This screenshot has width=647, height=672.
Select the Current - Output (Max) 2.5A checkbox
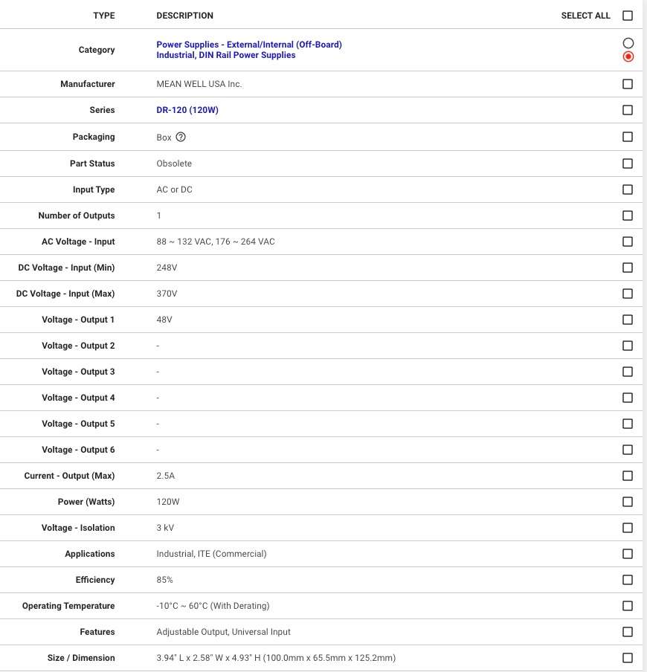[628, 476]
